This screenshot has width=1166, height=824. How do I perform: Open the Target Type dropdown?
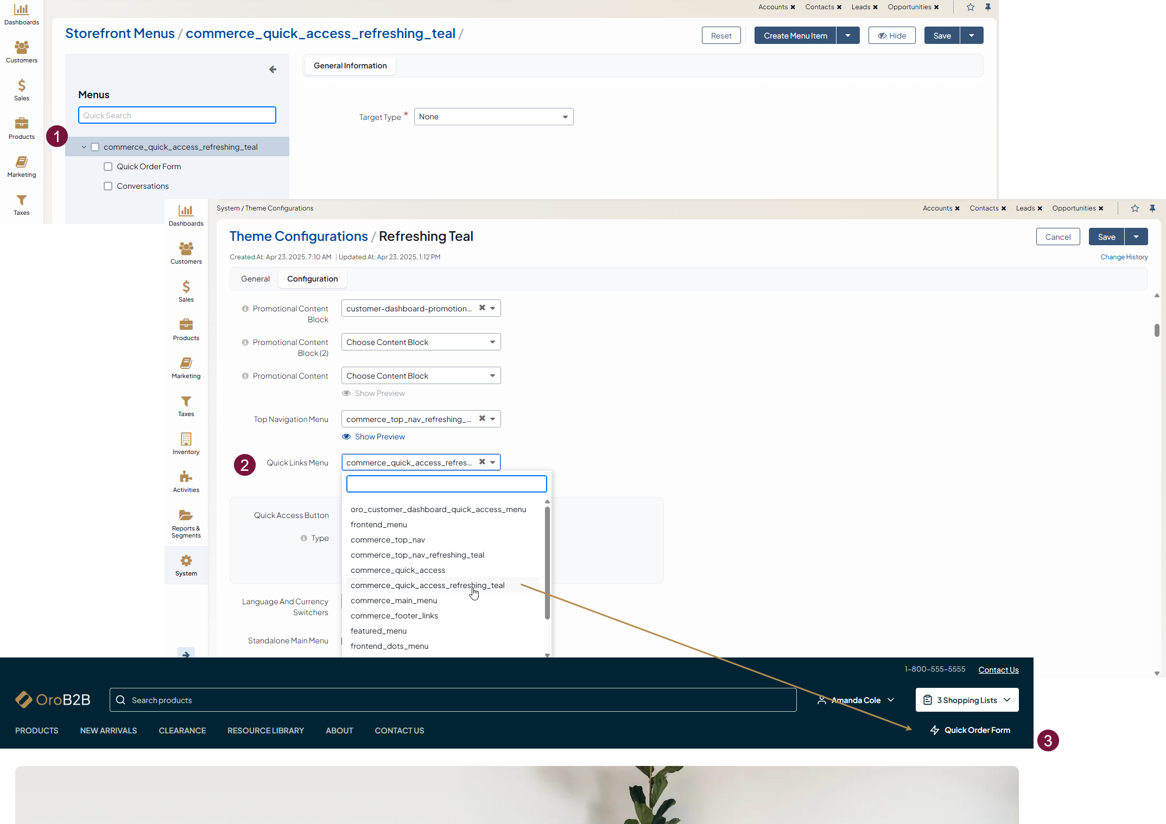pos(493,117)
